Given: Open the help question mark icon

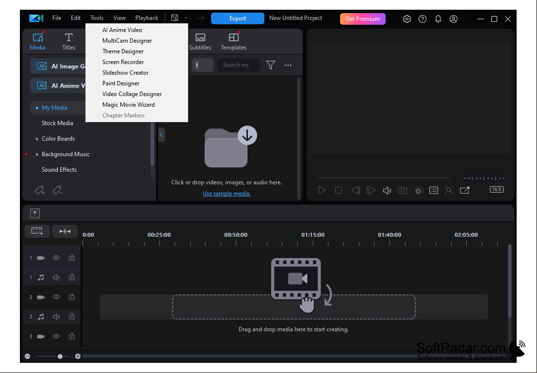Looking at the screenshot, I should 423,19.
